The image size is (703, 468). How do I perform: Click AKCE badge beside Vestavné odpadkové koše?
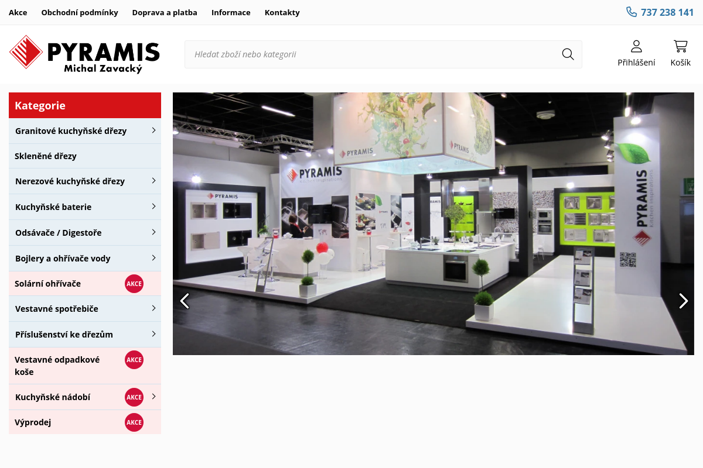click(x=134, y=360)
